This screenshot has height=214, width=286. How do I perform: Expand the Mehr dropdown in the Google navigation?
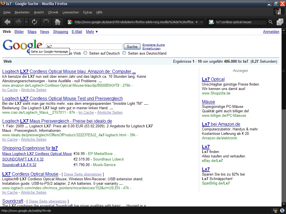[92, 32]
